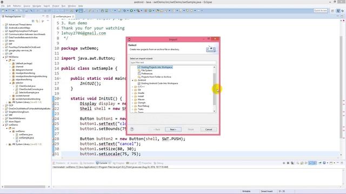Open the Window menu
Screen dimensions: 346x194
(72, 6)
